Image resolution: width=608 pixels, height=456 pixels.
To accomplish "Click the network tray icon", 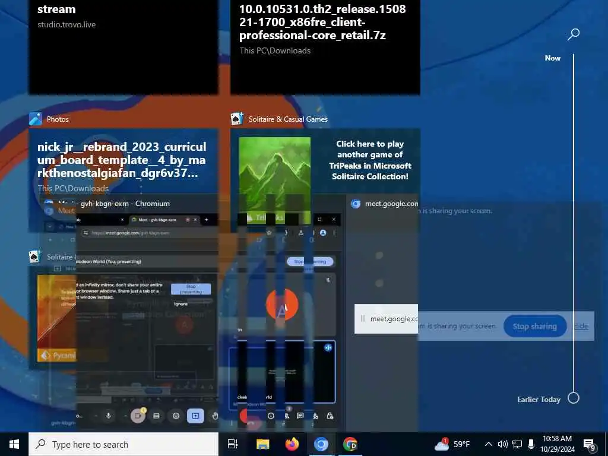I will point(517,444).
